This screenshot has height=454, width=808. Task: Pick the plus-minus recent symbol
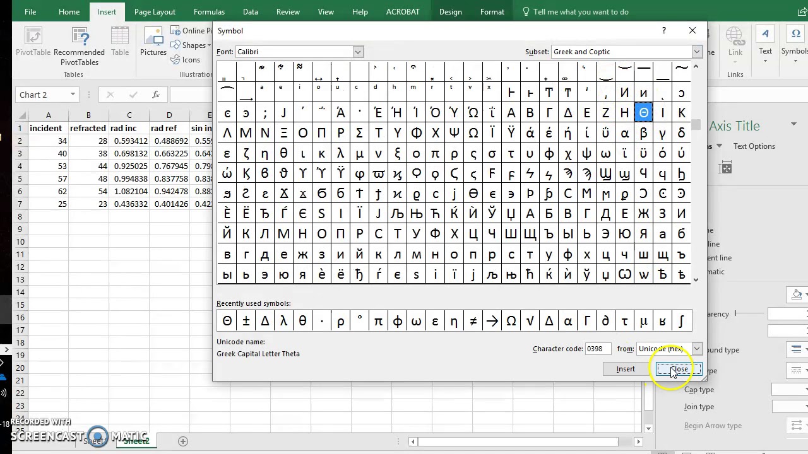246,321
